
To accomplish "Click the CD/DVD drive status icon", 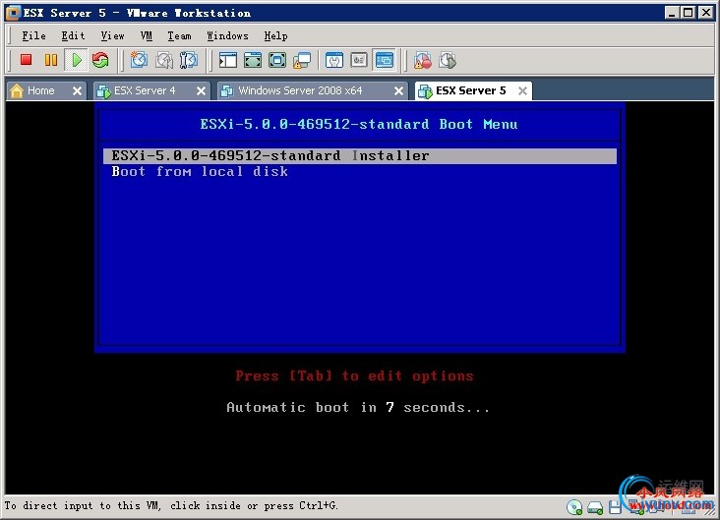I will (574, 507).
